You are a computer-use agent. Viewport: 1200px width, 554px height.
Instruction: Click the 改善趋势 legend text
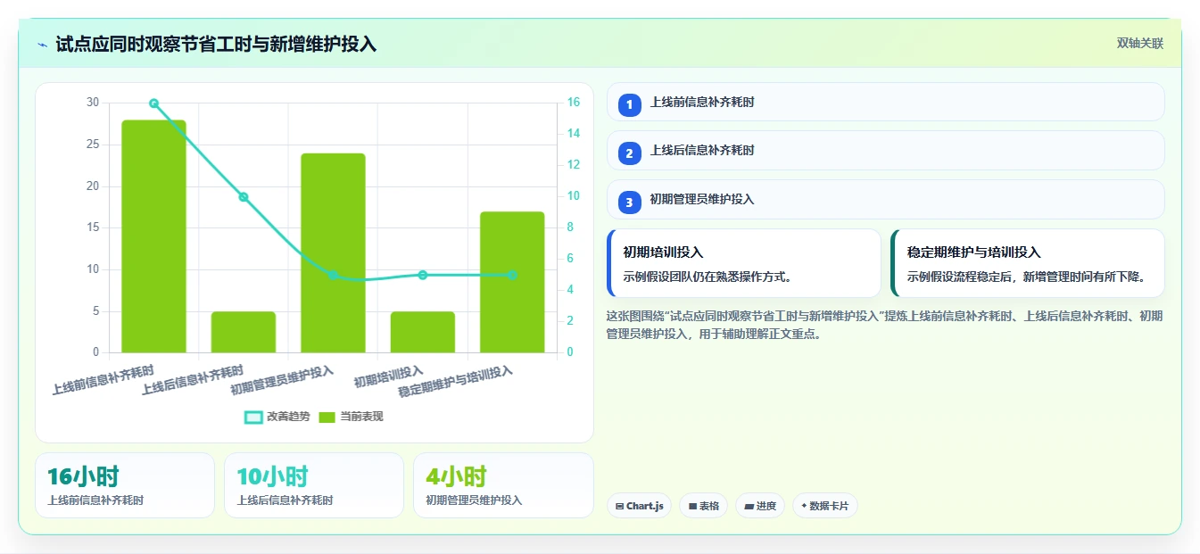(x=288, y=417)
